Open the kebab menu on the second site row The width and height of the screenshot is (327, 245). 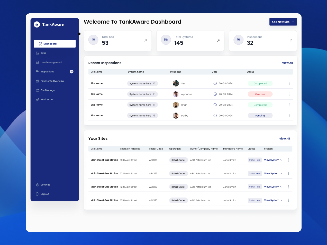click(288, 173)
